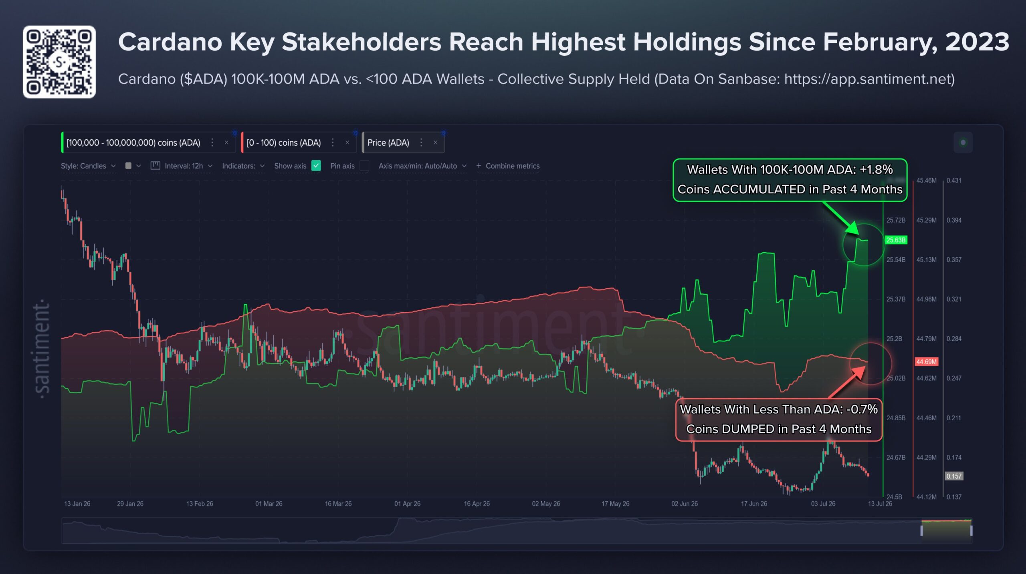The height and width of the screenshot is (574, 1026).
Task: Open options menu for Price (ADA) metric
Action: pyautogui.click(x=421, y=142)
